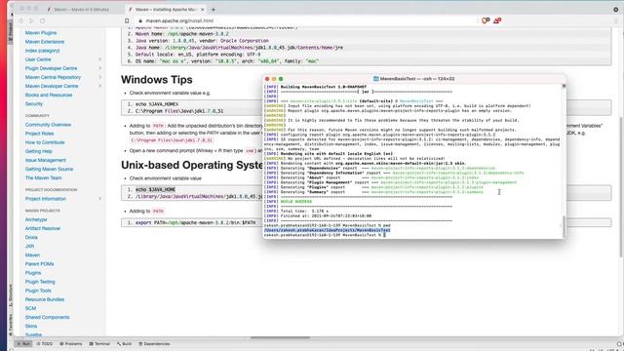624x351 pixels.
Task: Expand the Maven Central Repository arrow
Action: pyautogui.click(x=99, y=77)
